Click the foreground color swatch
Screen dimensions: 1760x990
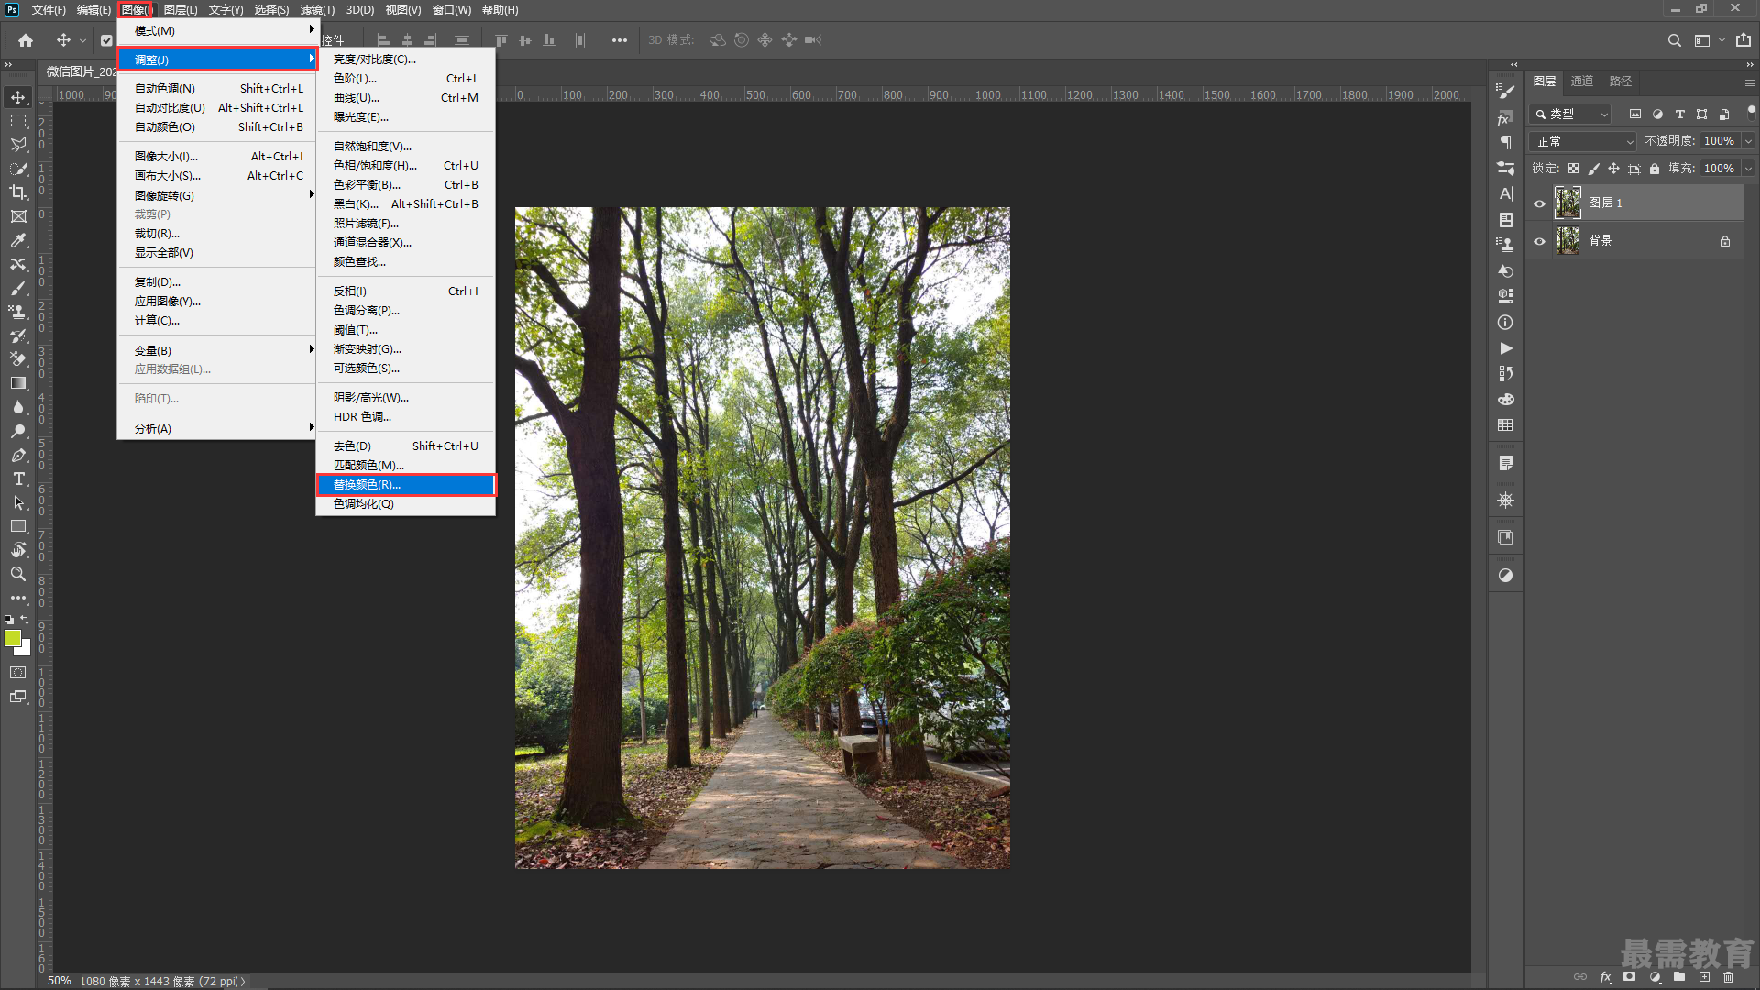[x=12, y=638]
